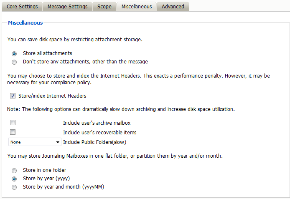Select the Store all attachments radio button
The image size is (290, 199).
coord(14,53)
